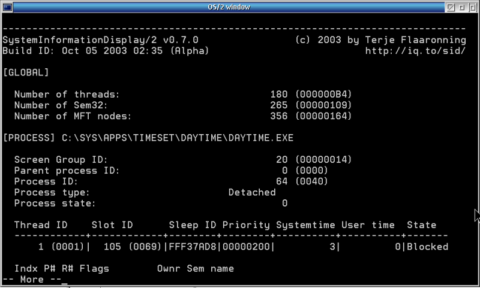The width and height of the screenshot is (480, 288).
Task: Click the 'Slot ID' column header
Action: pyautogui.click(x=112, y=225)
